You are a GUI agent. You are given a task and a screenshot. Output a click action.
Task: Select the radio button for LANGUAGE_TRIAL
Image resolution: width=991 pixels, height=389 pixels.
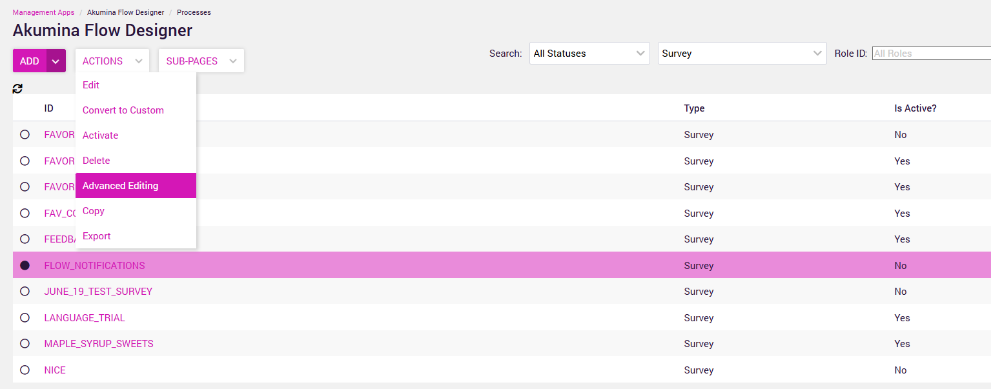pos(25,318)
